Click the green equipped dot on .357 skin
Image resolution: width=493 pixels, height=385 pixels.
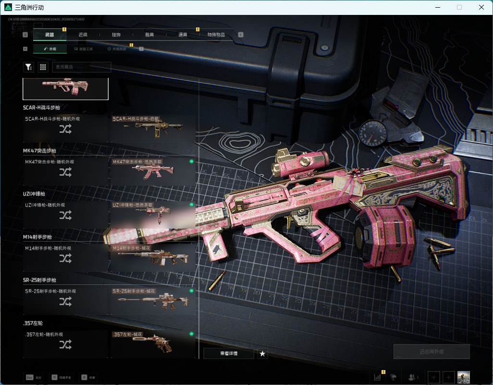coord(191,334)
